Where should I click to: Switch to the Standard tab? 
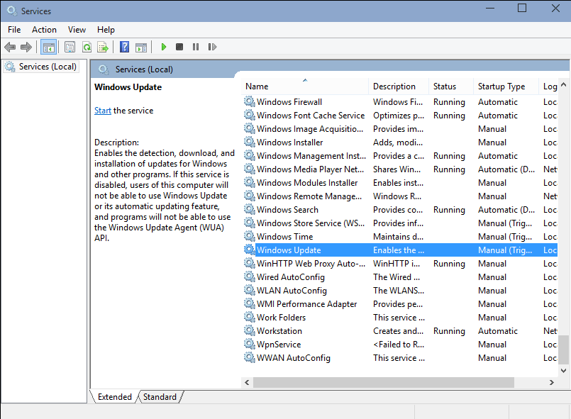[160, 397]
